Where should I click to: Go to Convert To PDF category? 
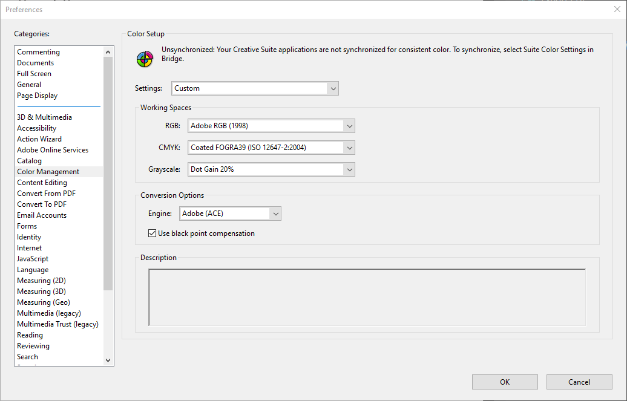42,204
